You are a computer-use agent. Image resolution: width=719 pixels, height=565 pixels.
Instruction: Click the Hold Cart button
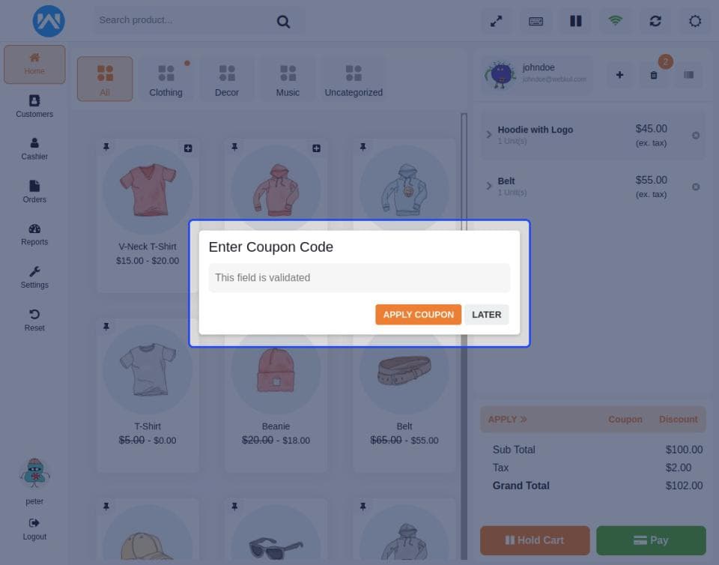[x=535, y=540]
